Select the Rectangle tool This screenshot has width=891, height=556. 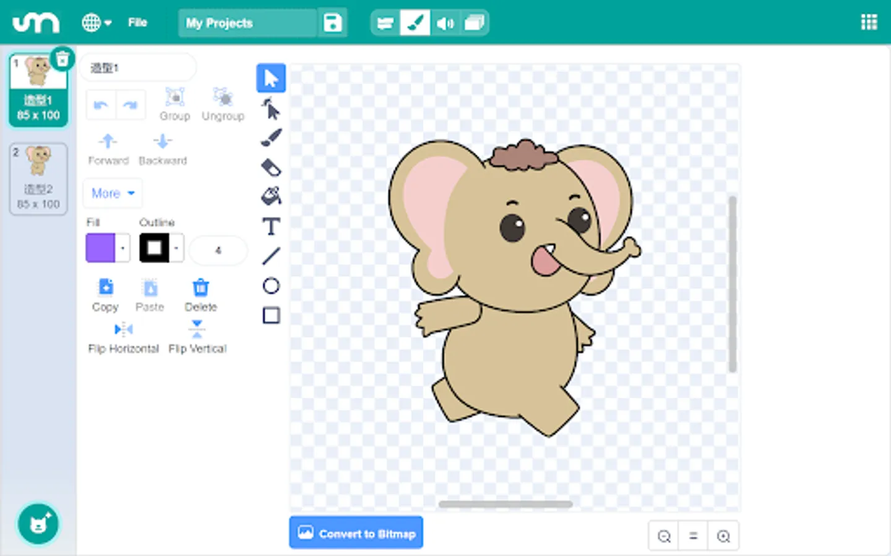pyautogui.click(x=271, y=315)
